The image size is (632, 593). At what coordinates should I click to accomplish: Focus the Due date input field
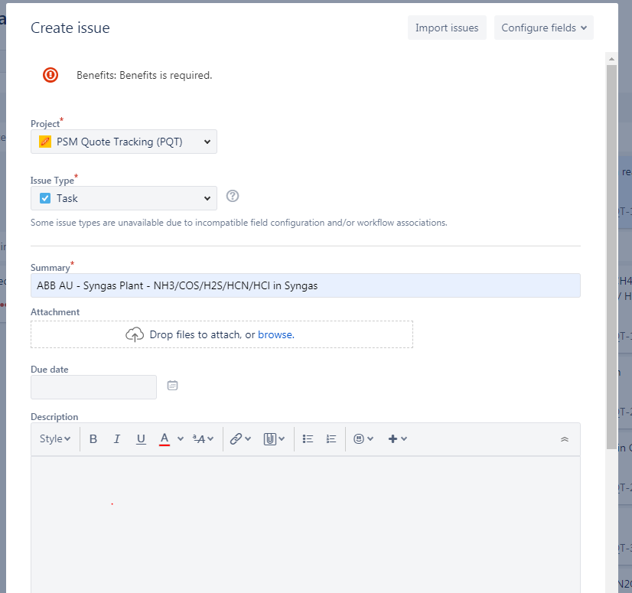[x=93, y=387]
